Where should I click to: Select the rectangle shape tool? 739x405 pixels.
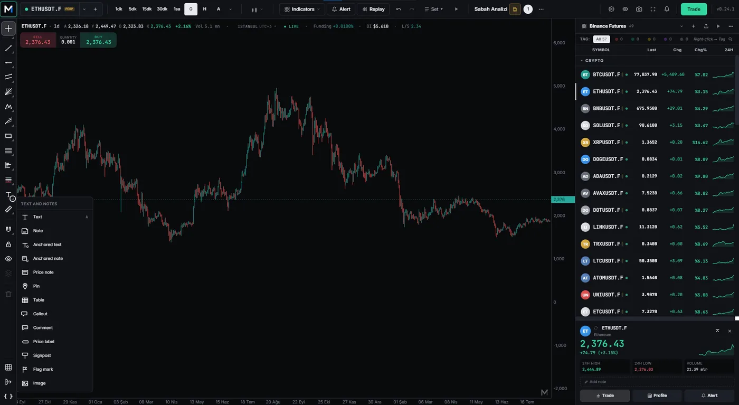[8, 136]
